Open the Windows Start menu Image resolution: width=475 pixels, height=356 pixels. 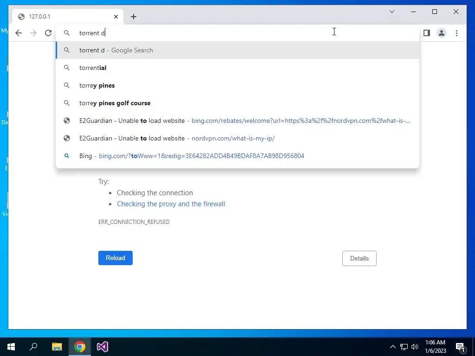point(11,347)
